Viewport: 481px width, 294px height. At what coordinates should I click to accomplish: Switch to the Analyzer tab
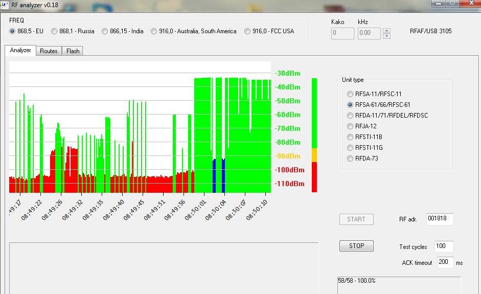[x=20, y=50]
